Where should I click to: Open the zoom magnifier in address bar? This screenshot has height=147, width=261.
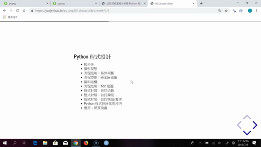click(219, 11)
